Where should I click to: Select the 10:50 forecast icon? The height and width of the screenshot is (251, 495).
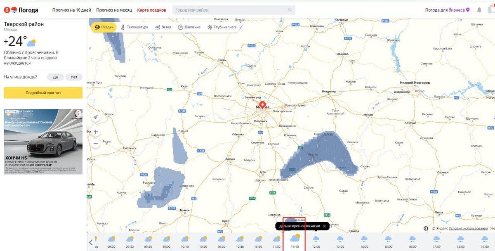(258, 239)
